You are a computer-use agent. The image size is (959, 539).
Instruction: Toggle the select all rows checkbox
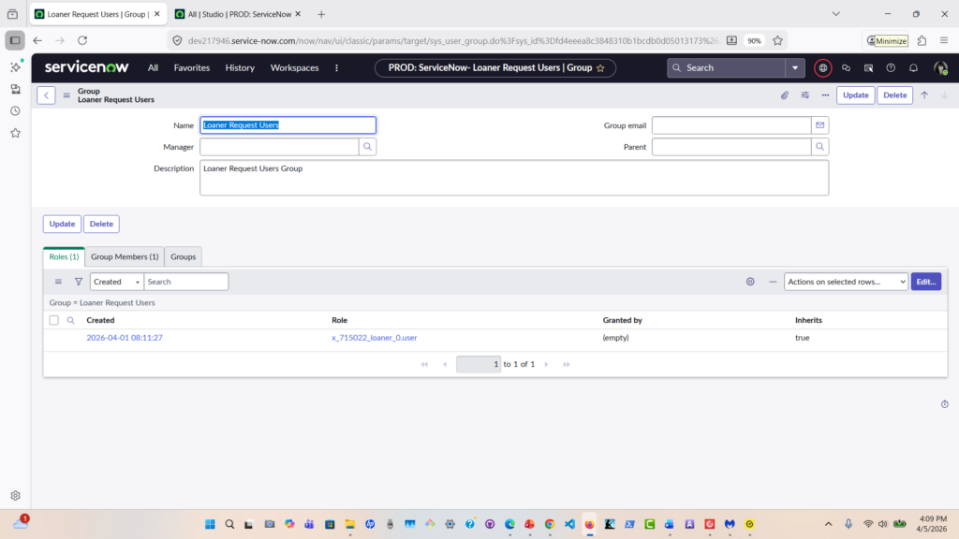pos(54,320)
